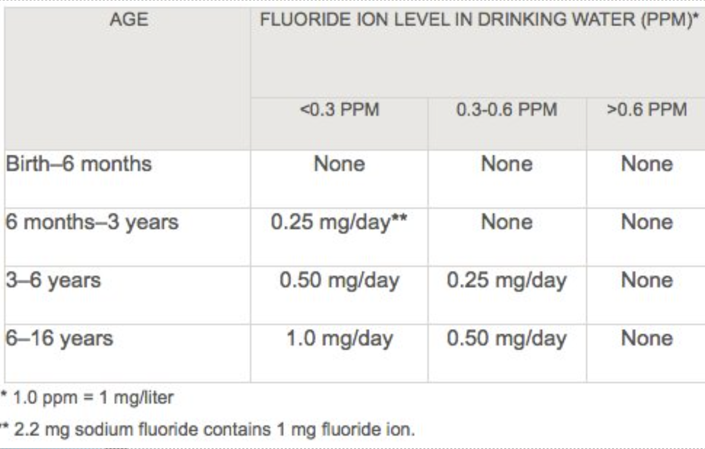Select the 0.25 mg/day cell in 3–6 years row
The height and width of the screenshot is (449, 705).
click(507, 281)
